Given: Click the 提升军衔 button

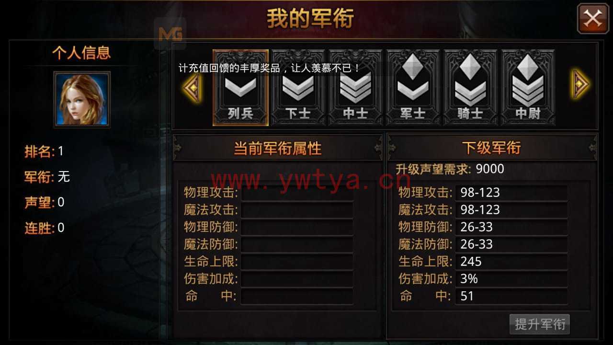Looking at the screenshot, I should click(540, 324).
